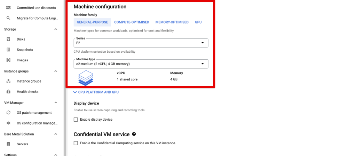Open the Series E2 dropdown

pyautogui.click(x=141, y=43)
